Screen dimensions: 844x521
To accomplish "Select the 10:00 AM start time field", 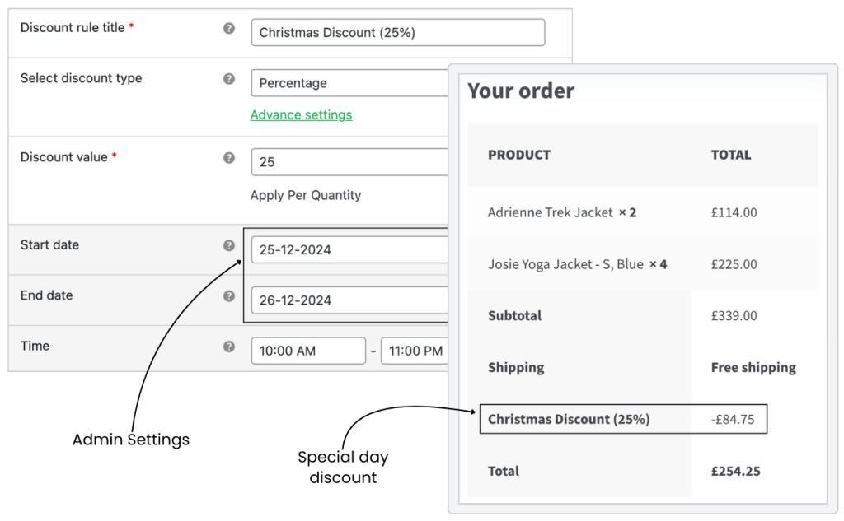I will [308, 351].
